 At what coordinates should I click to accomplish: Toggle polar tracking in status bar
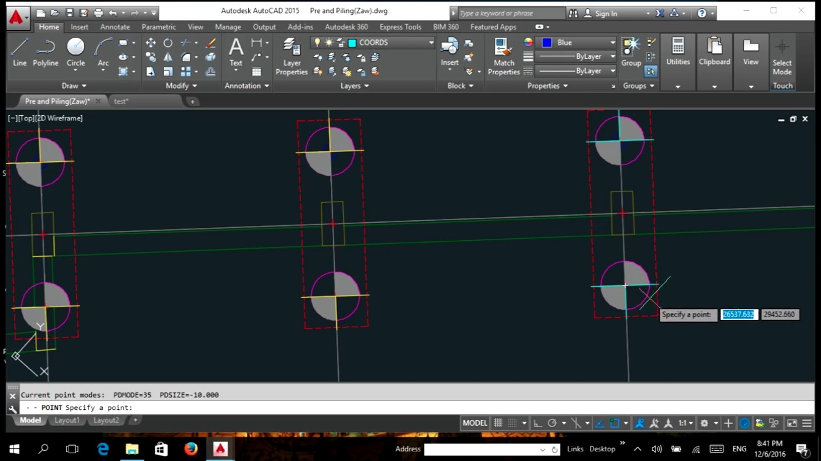tap(552, 423)
